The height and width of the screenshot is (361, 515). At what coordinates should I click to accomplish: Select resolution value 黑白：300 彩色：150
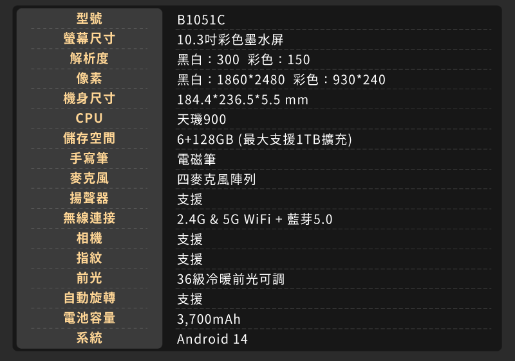(x=243, y=60)
